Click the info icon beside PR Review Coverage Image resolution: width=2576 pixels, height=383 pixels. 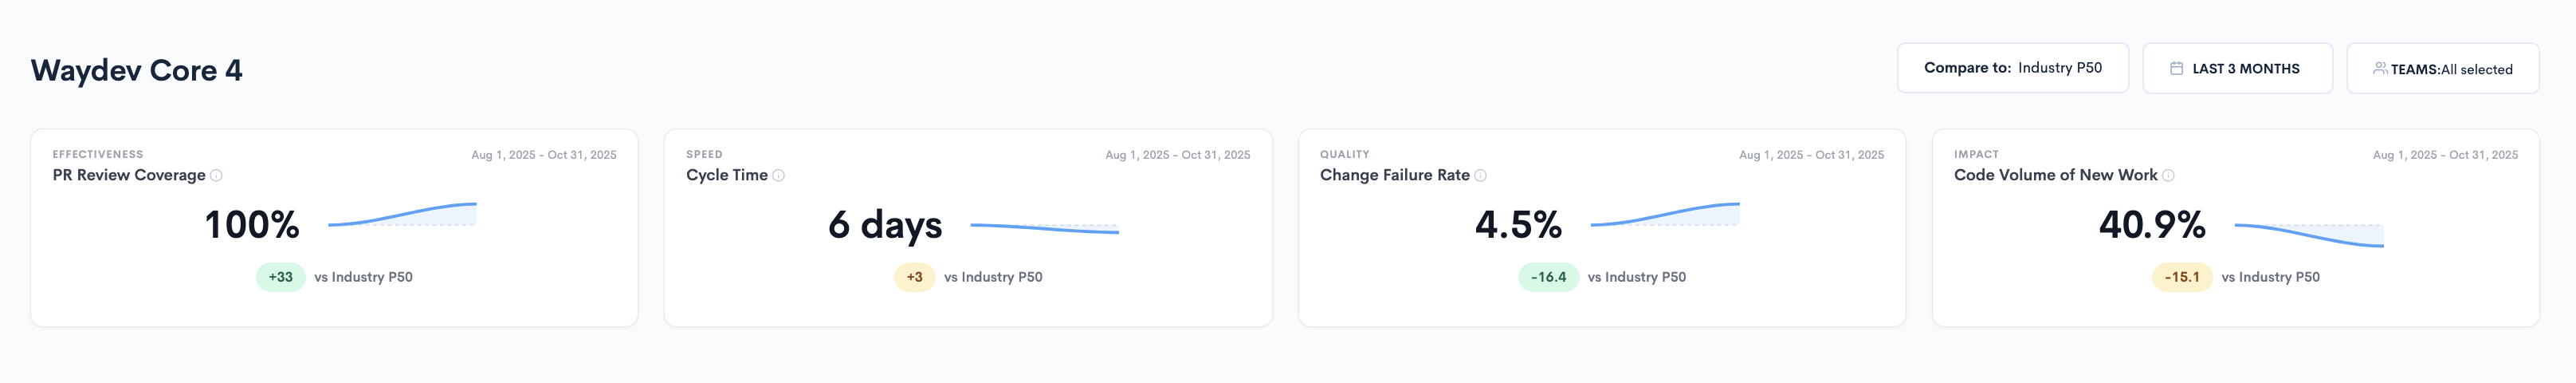[x=216, y=176]
